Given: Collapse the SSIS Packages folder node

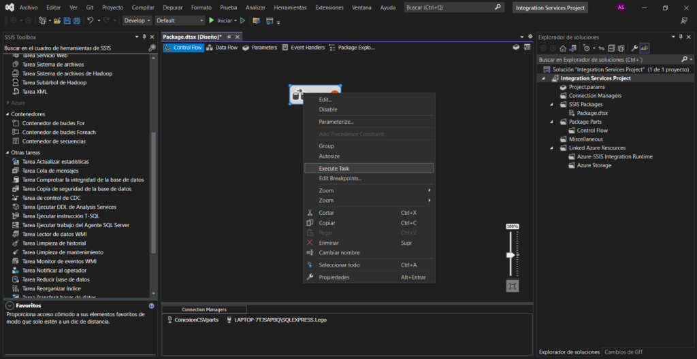Looking at the screenshot, I should 552,105.
